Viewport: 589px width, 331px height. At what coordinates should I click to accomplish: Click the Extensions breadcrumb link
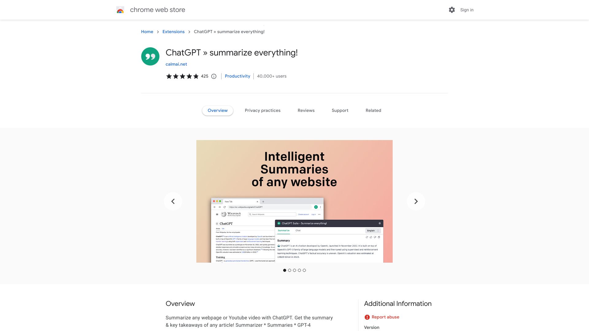click(173, 32)
